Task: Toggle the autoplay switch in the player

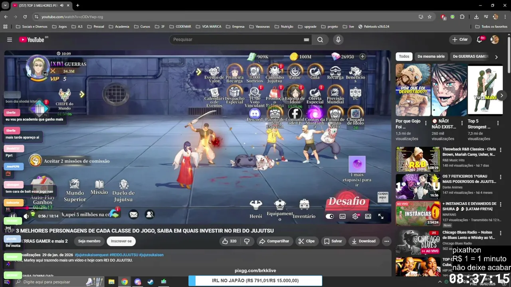Action: (x=330, y=216)
